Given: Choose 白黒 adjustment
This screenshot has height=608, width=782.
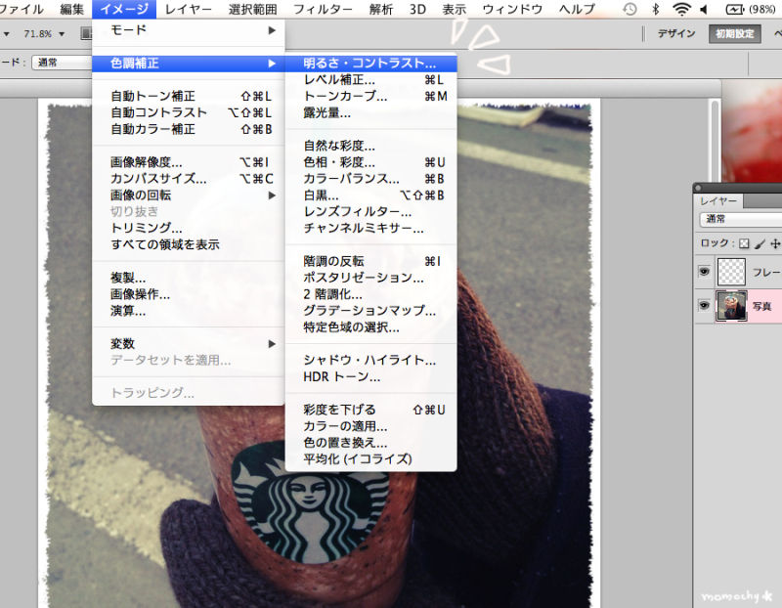Looking at the screenshot, I should click(x=370, y=195).
